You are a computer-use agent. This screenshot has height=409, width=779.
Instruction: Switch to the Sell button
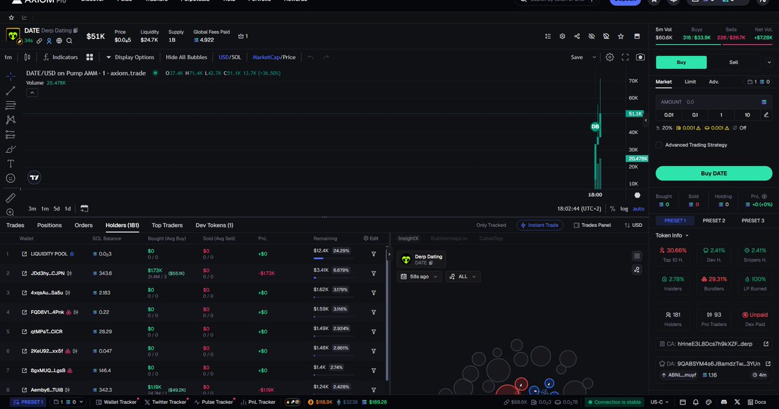[734, 62]
